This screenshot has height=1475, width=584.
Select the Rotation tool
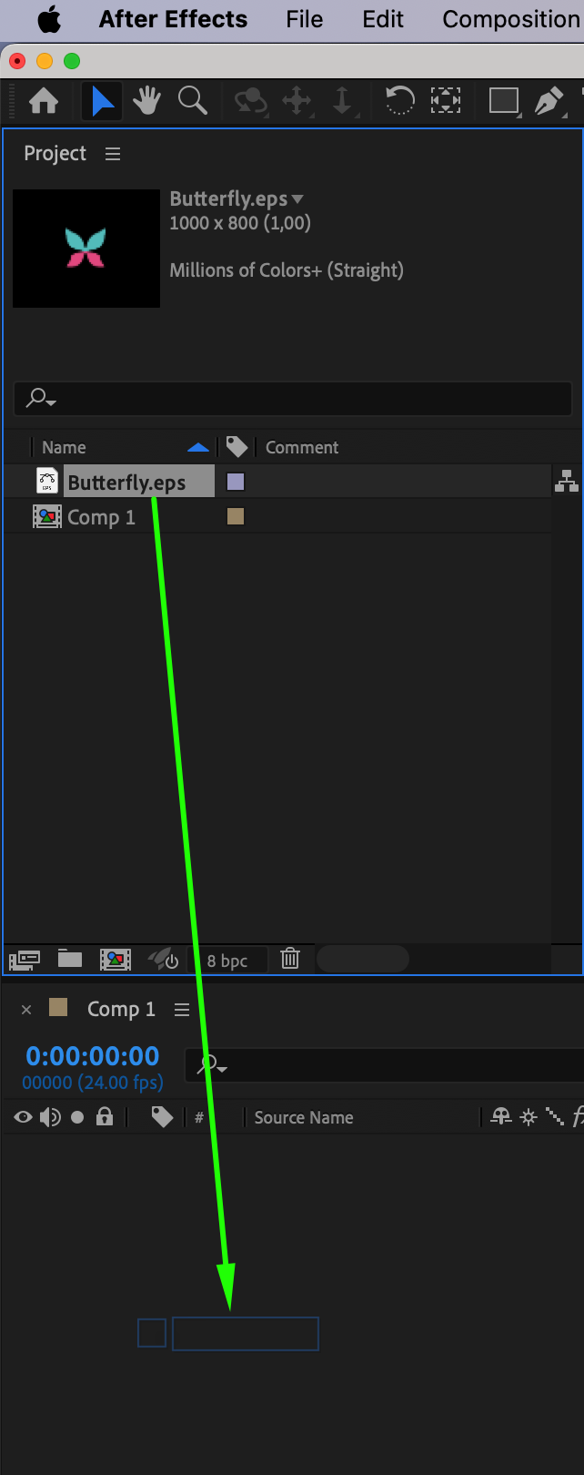(399, 100)
